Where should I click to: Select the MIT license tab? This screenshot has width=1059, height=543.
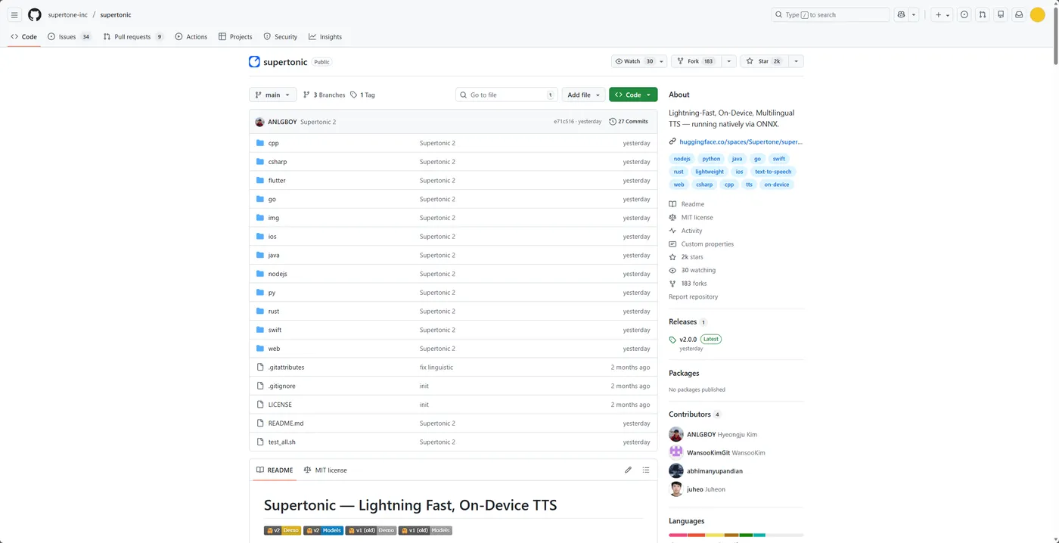click(325, 470)
